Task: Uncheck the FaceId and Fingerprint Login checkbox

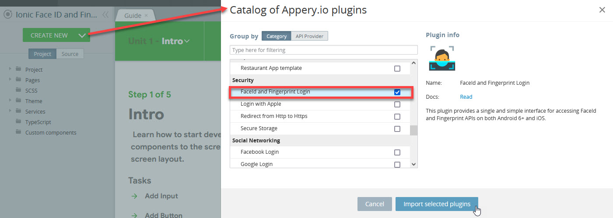Action: [x=397, y=92]
